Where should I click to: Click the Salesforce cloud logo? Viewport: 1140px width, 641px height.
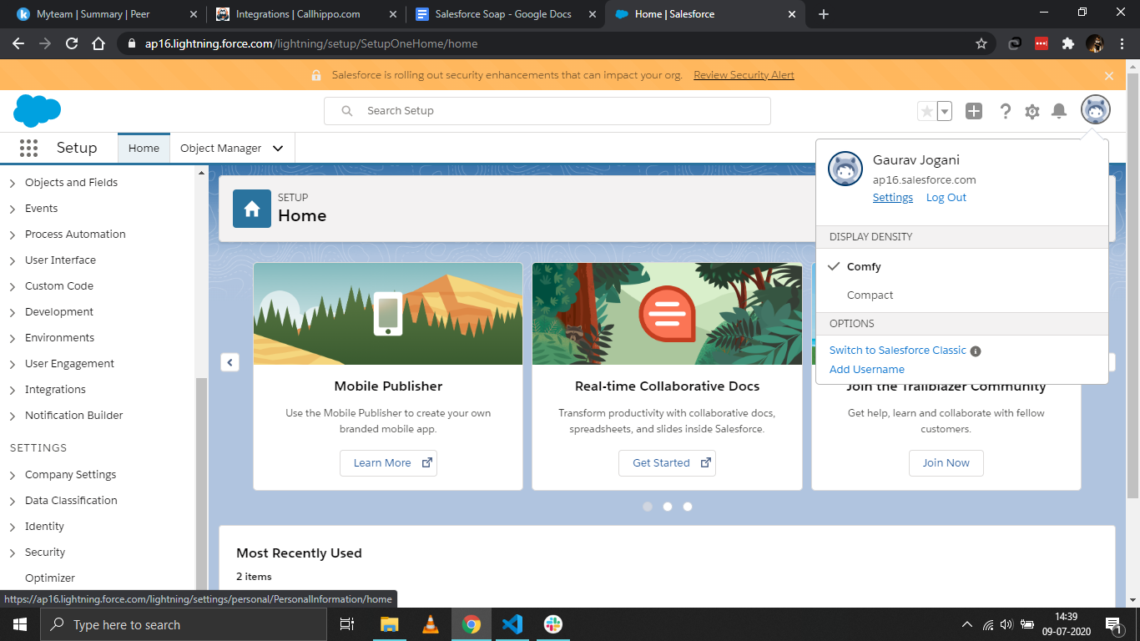38,111
